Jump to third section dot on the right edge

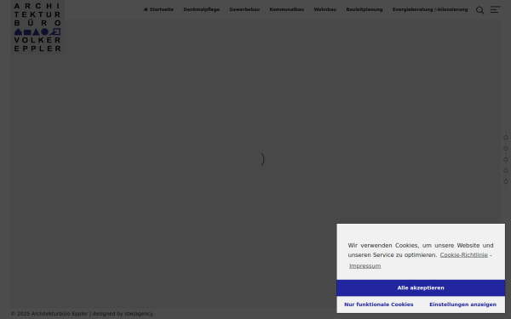coord(505,160)
